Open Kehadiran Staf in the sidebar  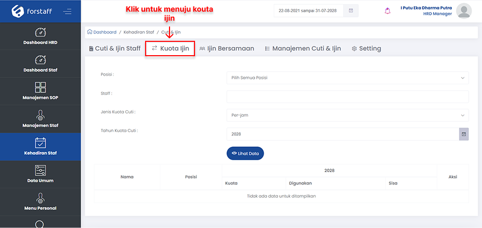click(x=40, y=147)
